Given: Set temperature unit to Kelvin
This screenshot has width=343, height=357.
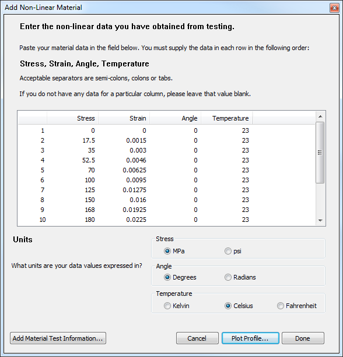Looking at the screenshot, I should (x=177, y=306).
